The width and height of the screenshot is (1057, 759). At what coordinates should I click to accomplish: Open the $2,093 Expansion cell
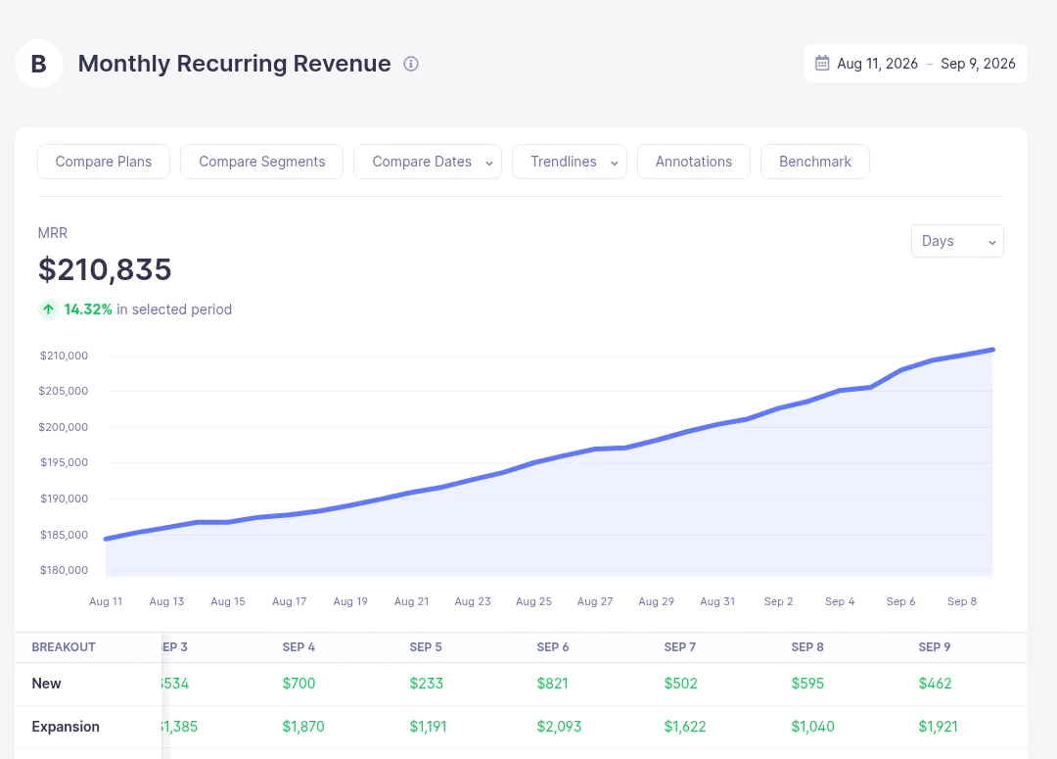point(559,727)
